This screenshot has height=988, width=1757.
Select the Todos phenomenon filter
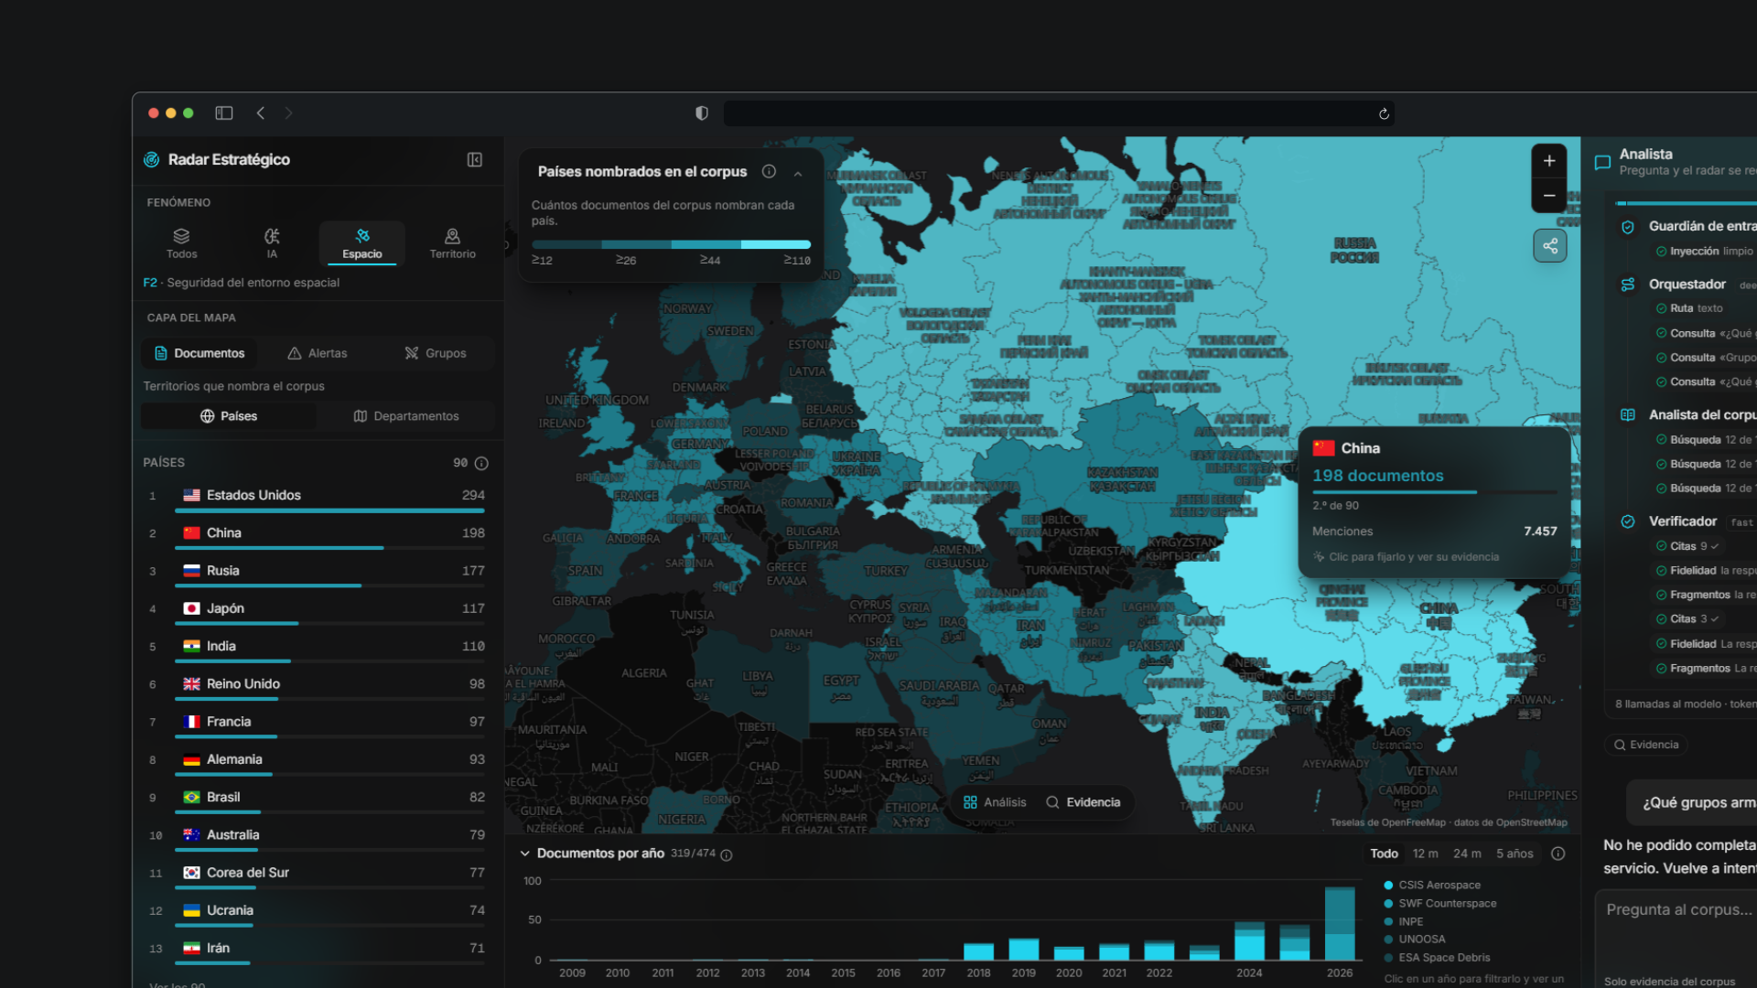coord(181,243)
